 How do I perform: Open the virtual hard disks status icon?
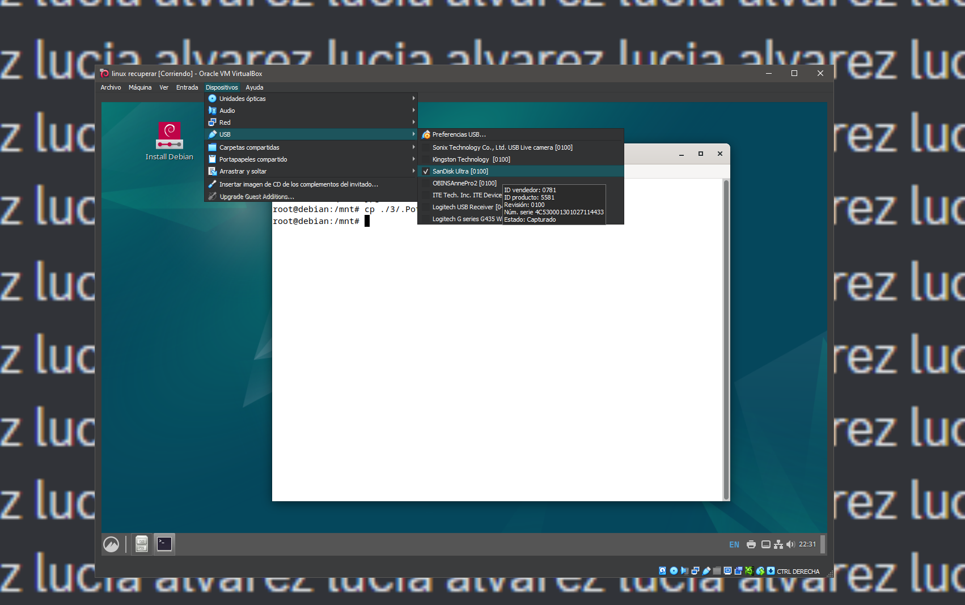(662, 571)
